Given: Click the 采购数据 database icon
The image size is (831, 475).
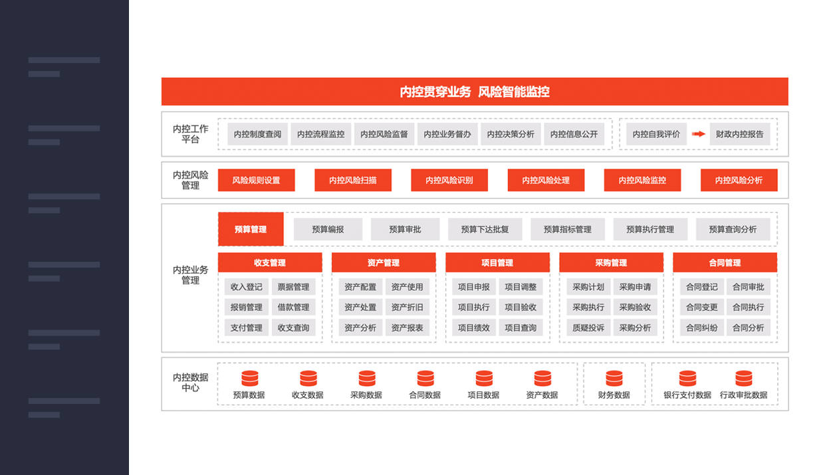Looking at the screenshot, I should coord(366,379).
